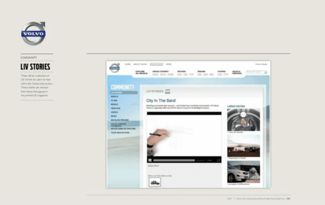This screenshot has width=325, height=205.
Task: Open the ABOUT VOLVO navigation item
Action: tap(140, 64)
